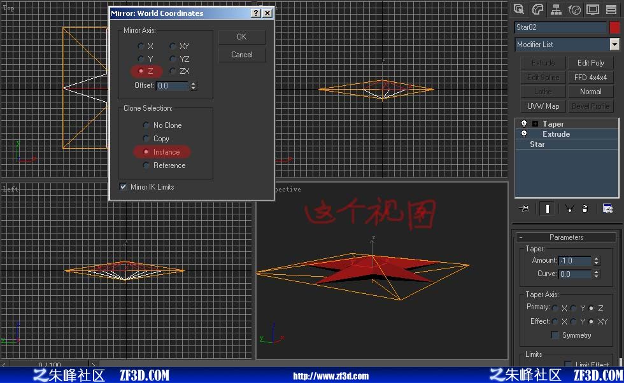Open the Motion panel tab
The height and width of the screenshot is (383, 624).
(574, 9)
